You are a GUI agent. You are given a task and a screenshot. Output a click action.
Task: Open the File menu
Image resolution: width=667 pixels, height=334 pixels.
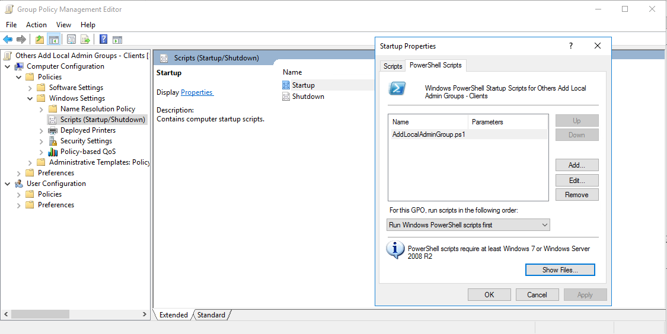click(11, 25)
